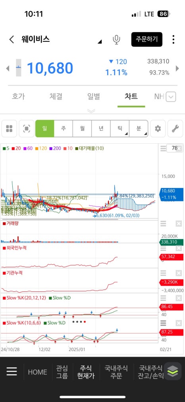Screen dimensions: 185x402
Task: Tap the red 20-day moving average legend
Action: [x=15, y=148]
